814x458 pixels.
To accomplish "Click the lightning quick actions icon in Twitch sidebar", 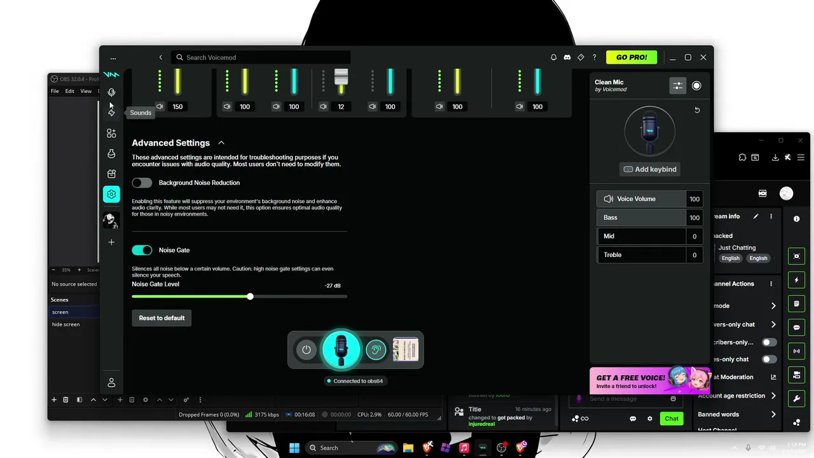I will 797,280.
